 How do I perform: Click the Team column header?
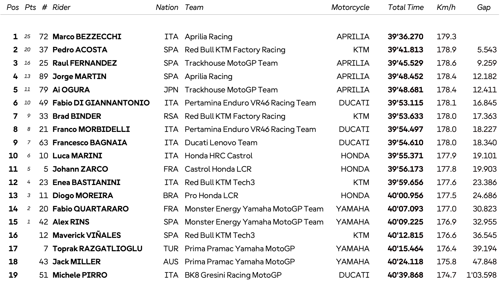pos(194,7)
